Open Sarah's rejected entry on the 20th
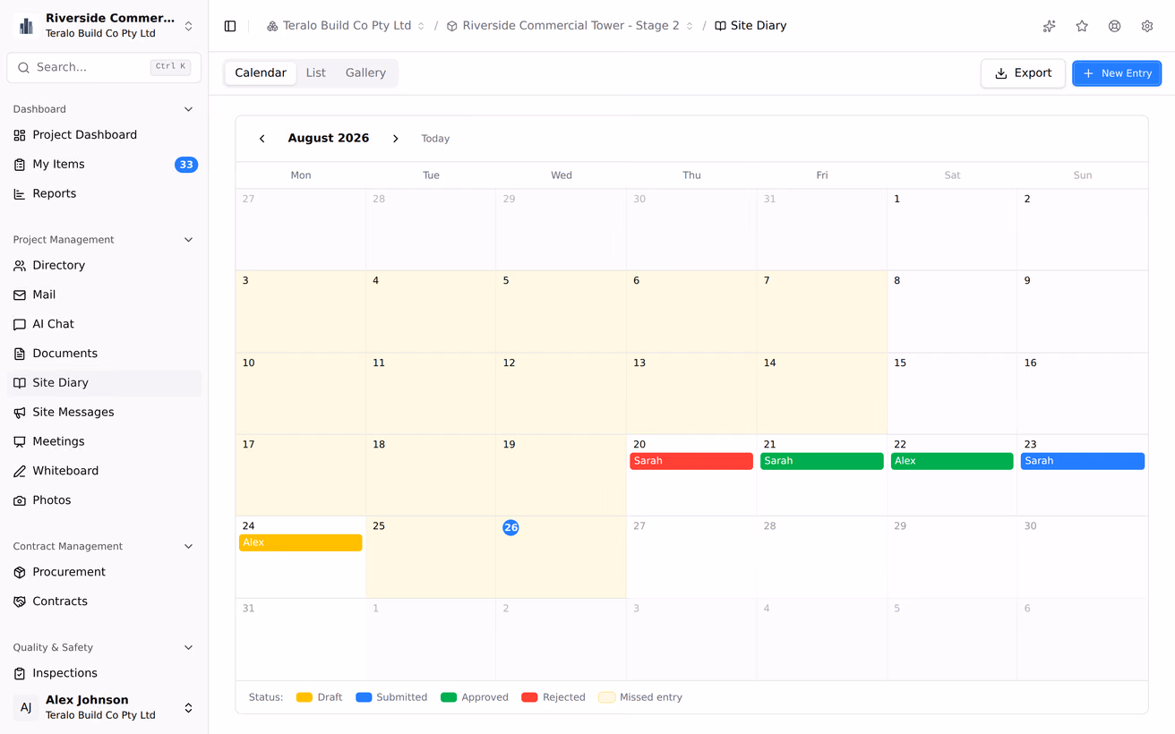 tap(691, 461)
